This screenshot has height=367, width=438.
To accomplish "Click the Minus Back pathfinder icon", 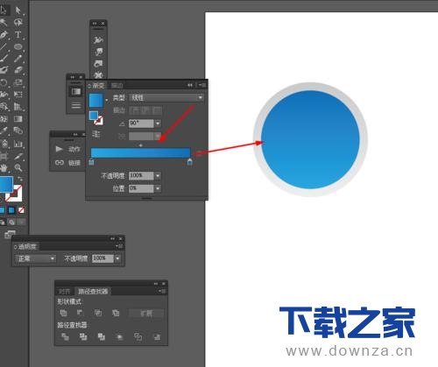I will 157,337.
